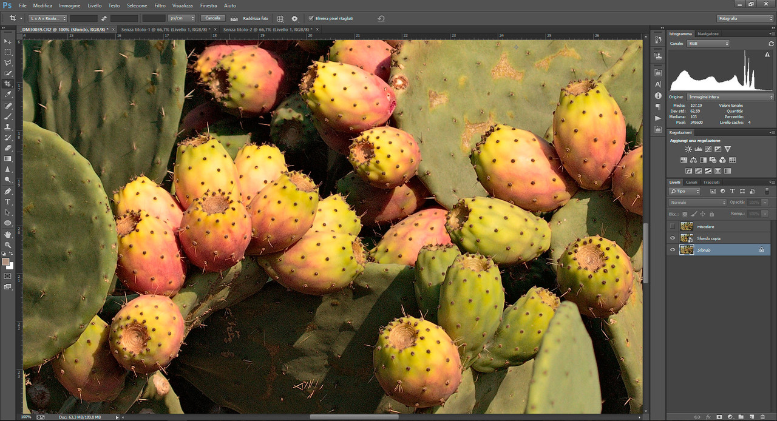Screen dimensions: 777x421
Task: Create a new layer
Action: [x=752, y=417]
